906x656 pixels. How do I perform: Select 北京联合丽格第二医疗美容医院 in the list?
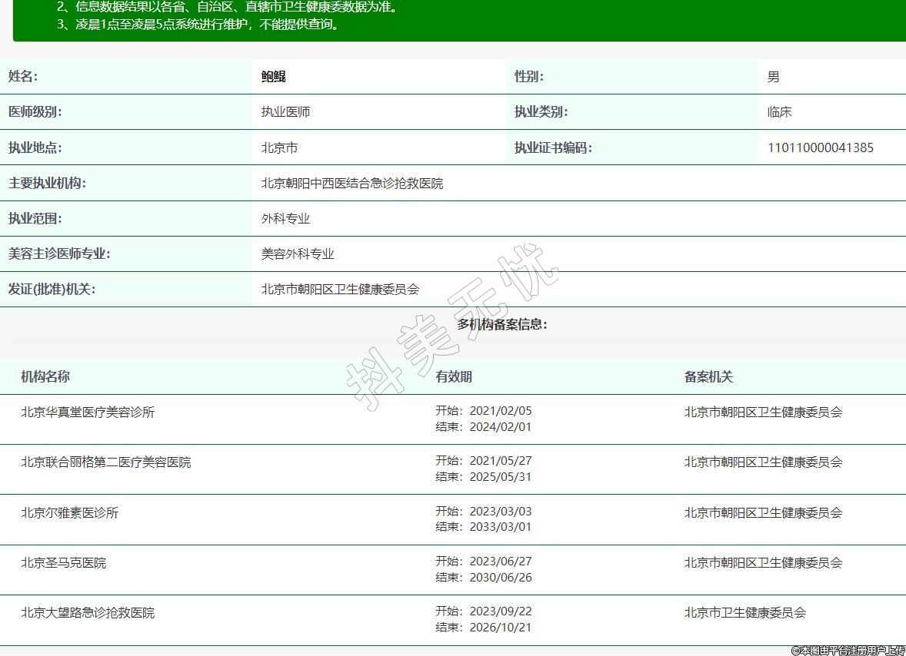(x=106, y=462)
